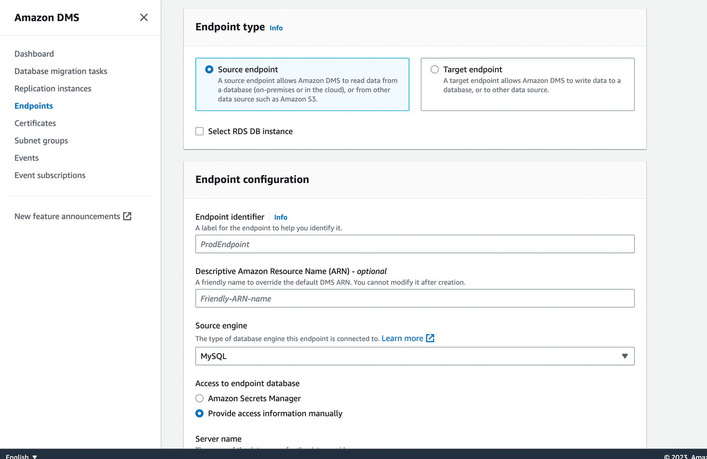Select the Source endpoint radio button
Screen dimensions: 707x459
(209, 70)
